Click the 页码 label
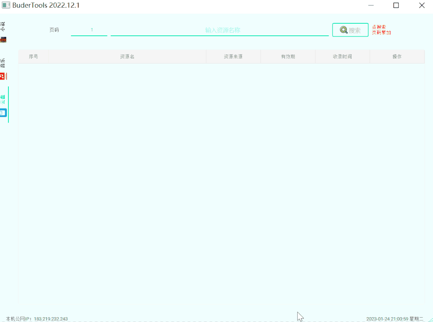 (54, 30)
